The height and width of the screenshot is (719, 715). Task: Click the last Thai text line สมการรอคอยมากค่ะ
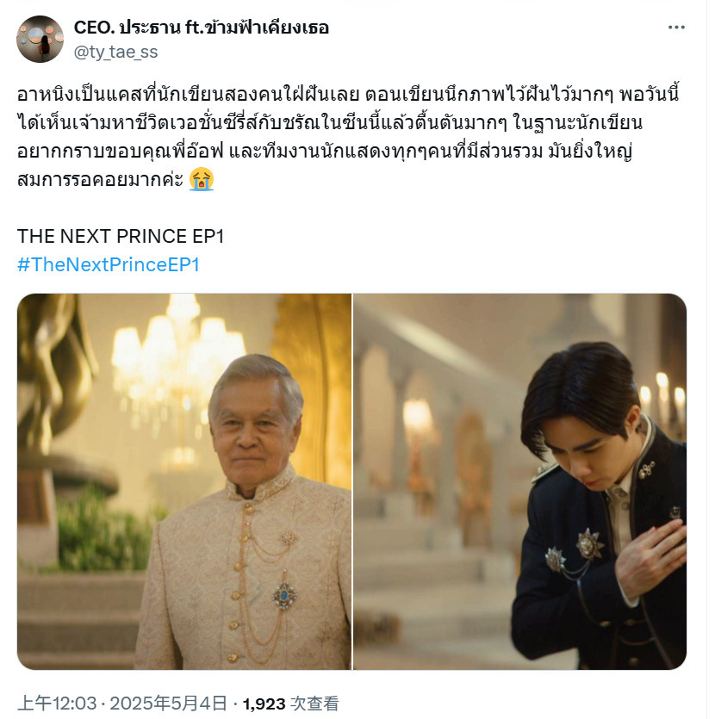pyautogui.click(x=100, y=179)
